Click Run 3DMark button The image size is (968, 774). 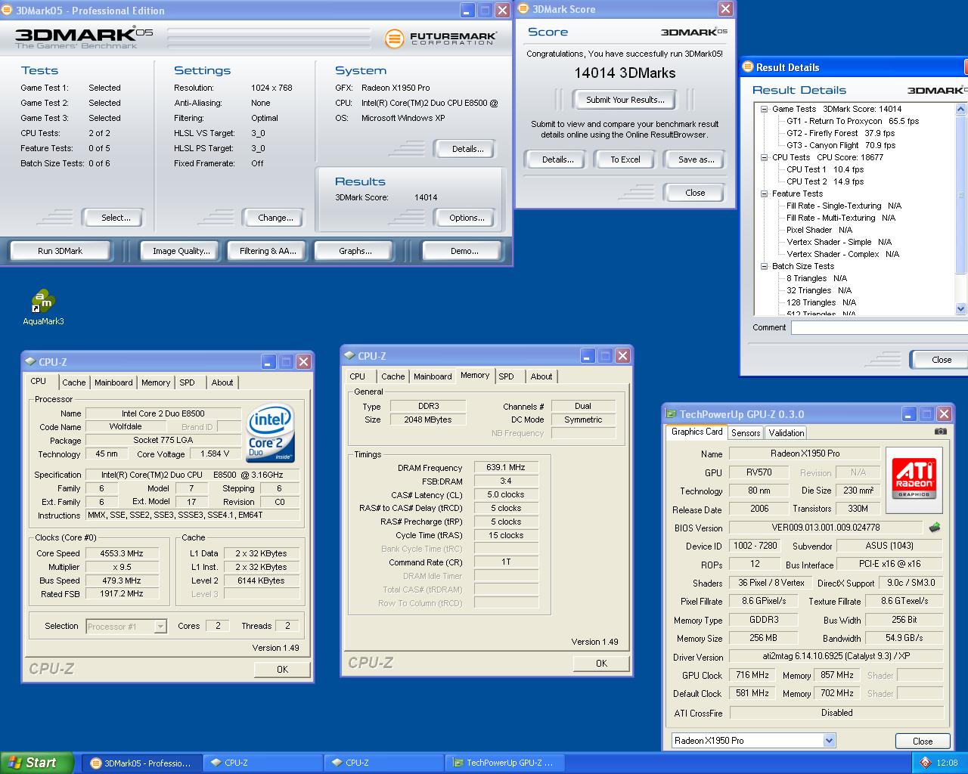(x=60, y=251)
